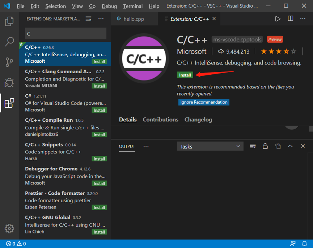Click the details view scrollbar thumb
This screenshot has height=248, width=313.
tap(311, 129)
